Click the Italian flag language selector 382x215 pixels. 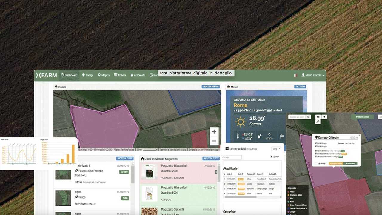click(295, 76)
